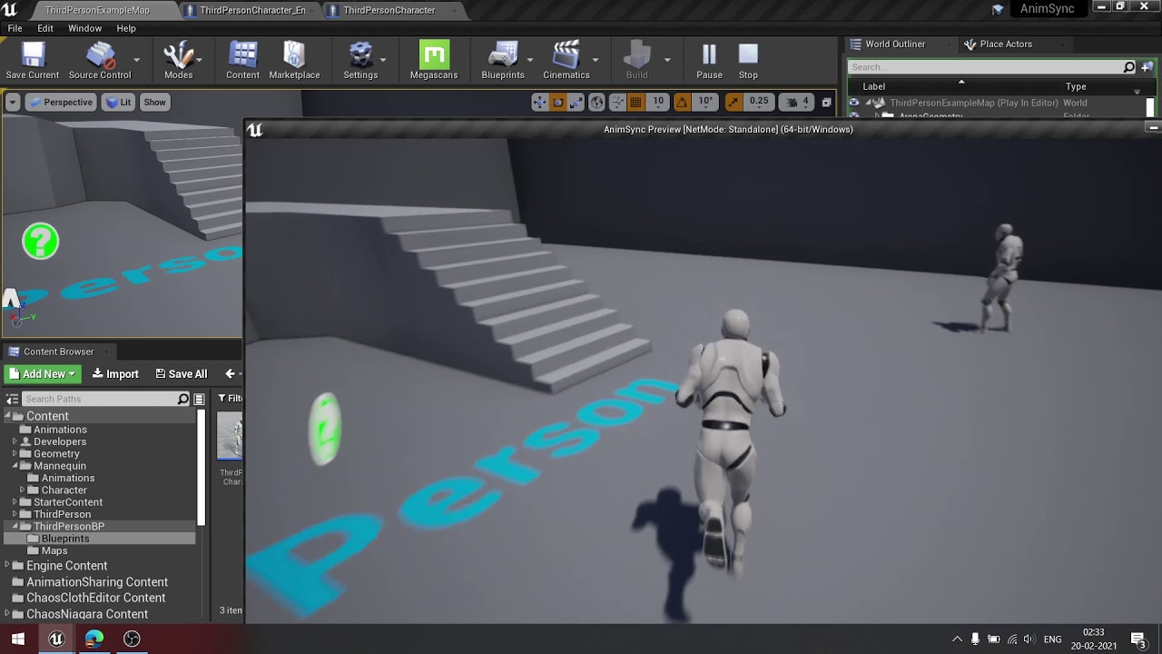Switch to the Place Actors tab
The image size is (1162, 654).
[x=1006, y=44]
